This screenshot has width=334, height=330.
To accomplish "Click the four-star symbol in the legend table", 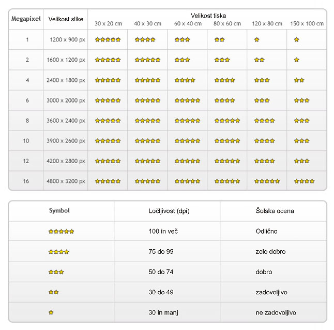I will 58,252.
